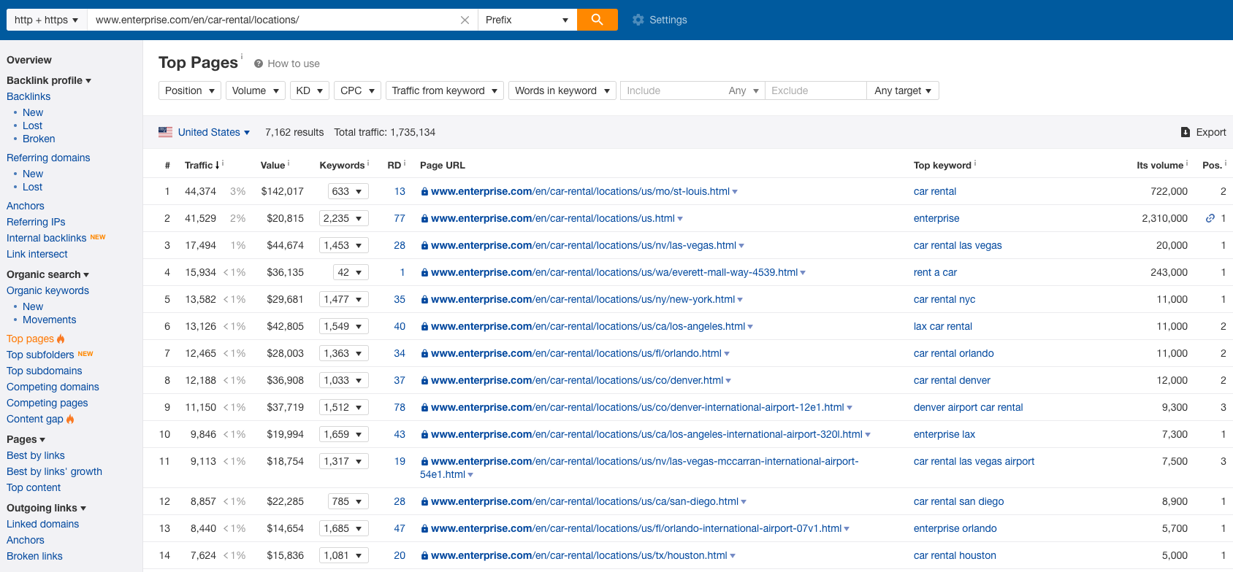Click the orange search magnifier button

[597, 20]
